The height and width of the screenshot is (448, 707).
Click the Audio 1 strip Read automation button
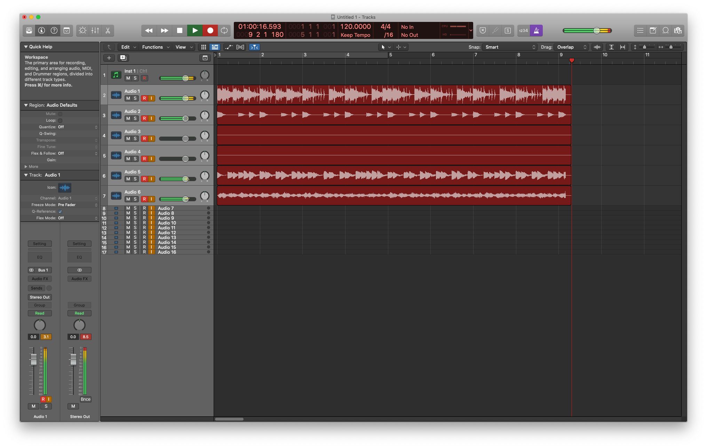[40, 313]
